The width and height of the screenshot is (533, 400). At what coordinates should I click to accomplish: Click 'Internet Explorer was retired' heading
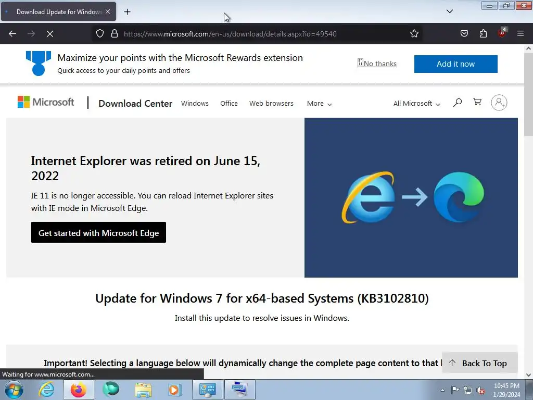(146, 168)
